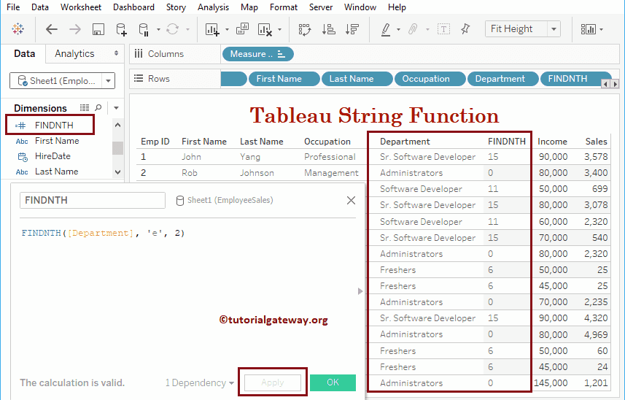Open the Format menu

coord(284,7)
